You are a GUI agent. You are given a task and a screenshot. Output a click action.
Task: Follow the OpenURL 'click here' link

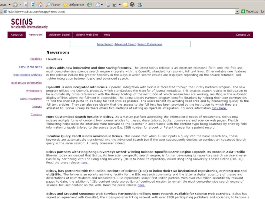tap(219, 108)
